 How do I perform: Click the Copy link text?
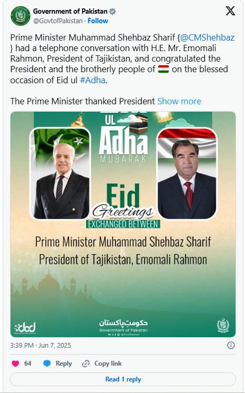pyautogui.click(x=108, y=363)
